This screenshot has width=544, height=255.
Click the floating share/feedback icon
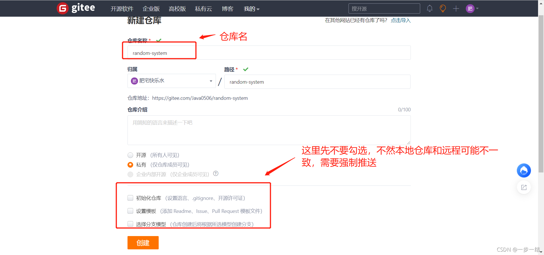(524, 187)
